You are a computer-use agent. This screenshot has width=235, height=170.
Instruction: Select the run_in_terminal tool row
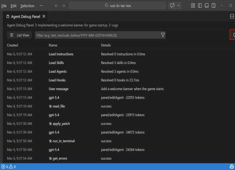pyautogui.click(x=119, y=141)
